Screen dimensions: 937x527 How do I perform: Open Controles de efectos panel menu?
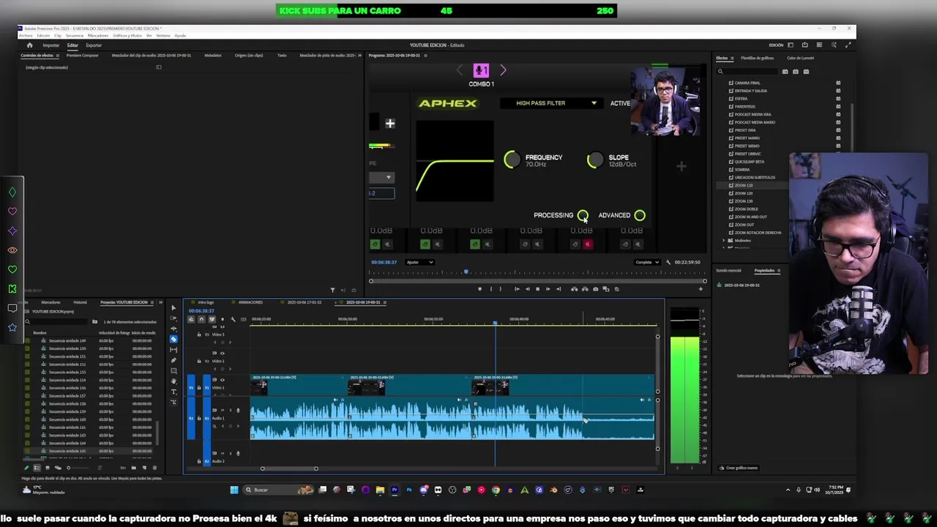point(58,56)
